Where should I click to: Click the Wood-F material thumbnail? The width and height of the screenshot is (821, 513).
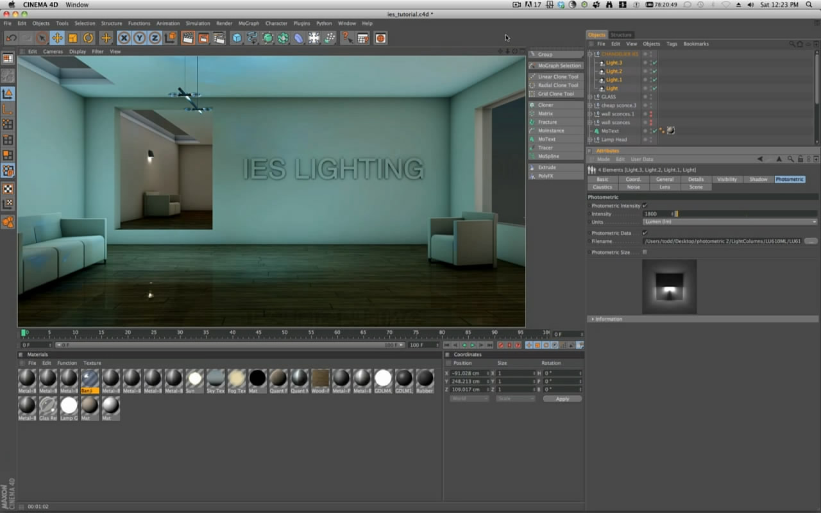click(x=320, y=378)
